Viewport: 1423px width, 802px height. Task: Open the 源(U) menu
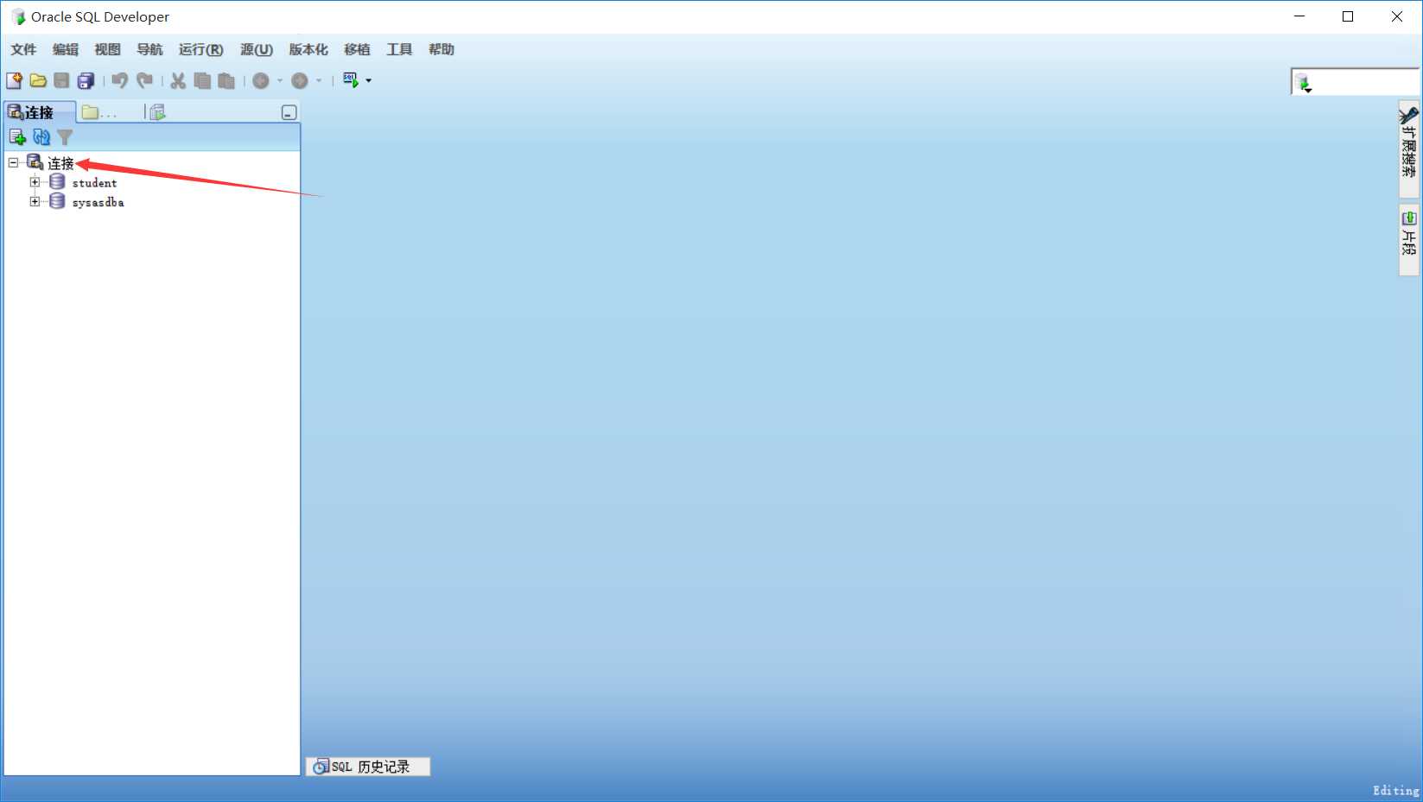[x=257, y=49]
